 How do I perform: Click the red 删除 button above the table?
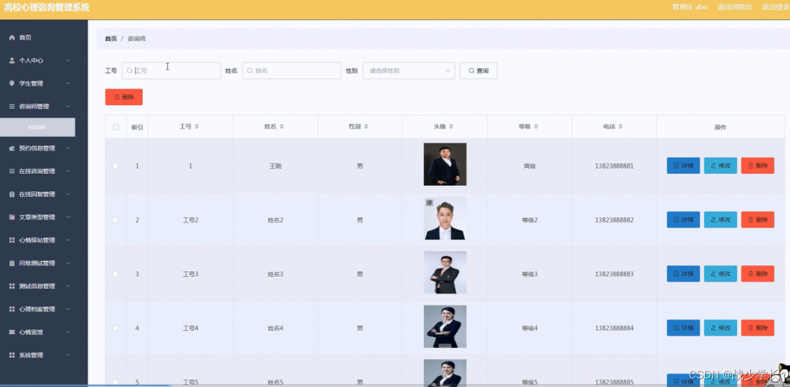(x=124, y=97)
